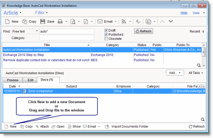The image size is (213, 138).
Task: Expand the Add... dropdown button
Action: (175, 73)
